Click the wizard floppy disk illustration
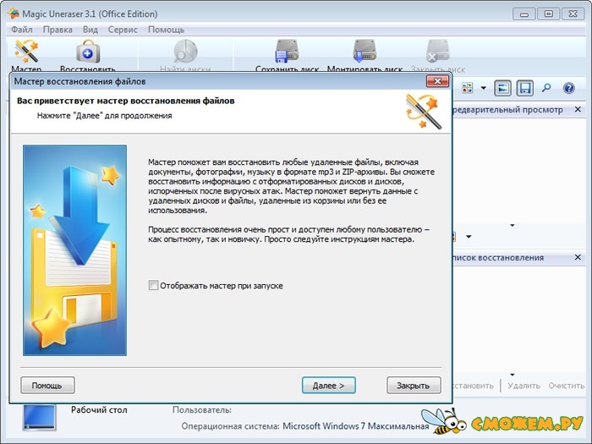Image resolution: width=592 pixels, height=444 pixels. point(74,250)
